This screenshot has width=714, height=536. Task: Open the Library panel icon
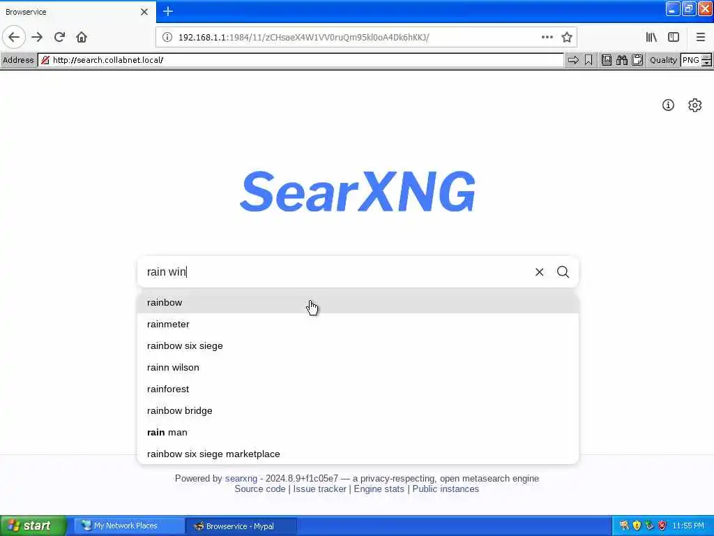tap(651, 37)
